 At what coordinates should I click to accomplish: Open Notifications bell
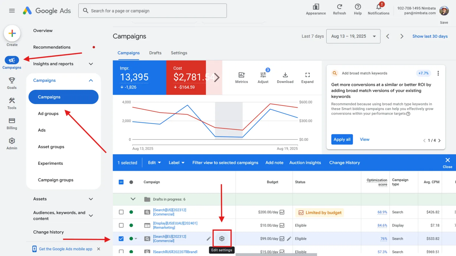click(378, 9)
